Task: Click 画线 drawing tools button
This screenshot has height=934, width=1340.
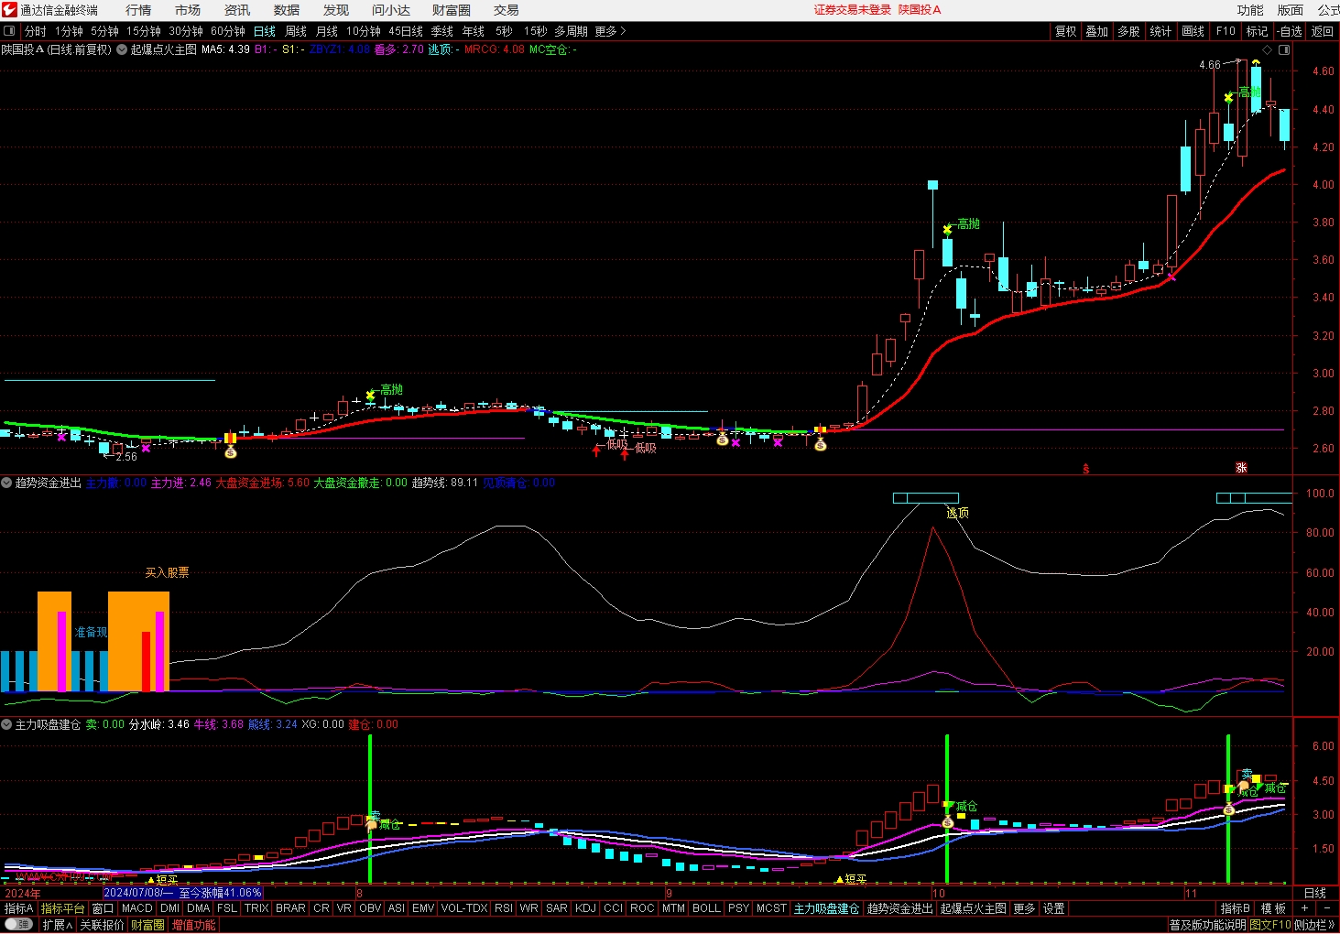Action: pos(1193,31)
